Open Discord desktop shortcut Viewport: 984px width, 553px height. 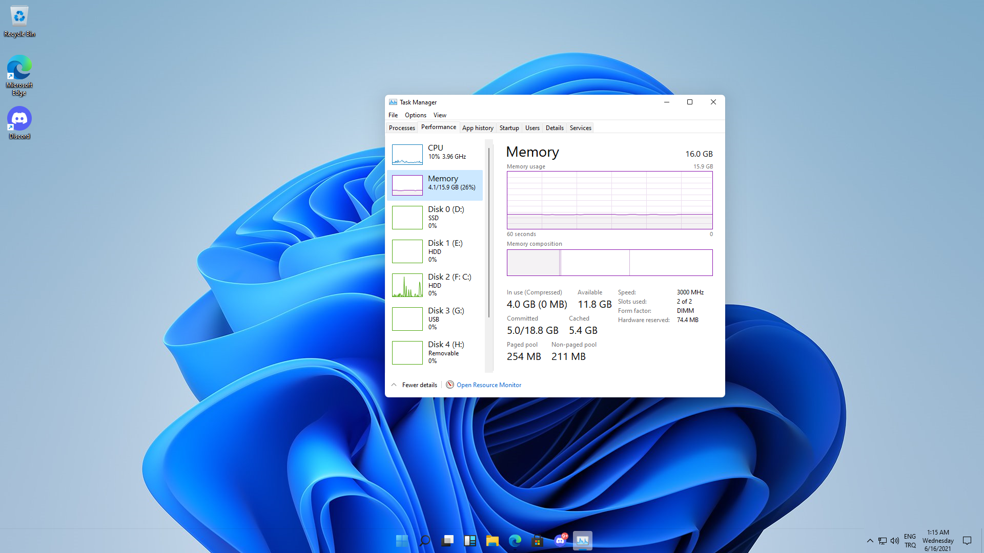(19, 123)
